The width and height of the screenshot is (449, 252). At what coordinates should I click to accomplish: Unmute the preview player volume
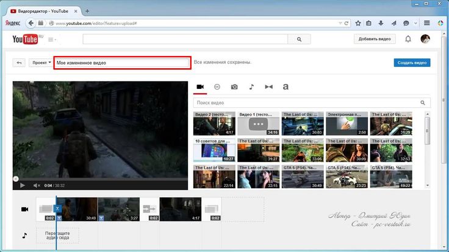(37, 186)
